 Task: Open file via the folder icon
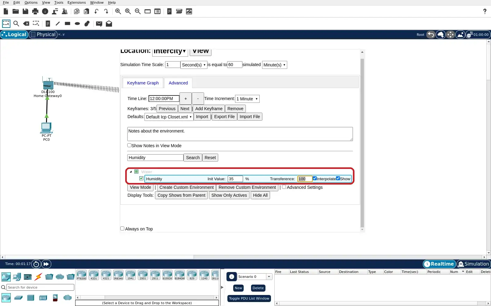[16, 11]
